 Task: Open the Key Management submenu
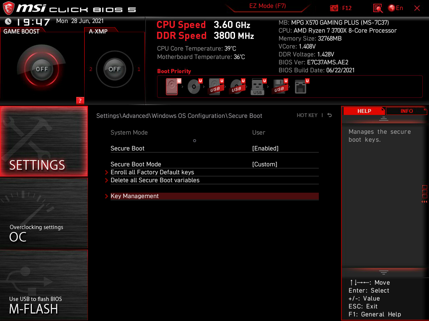pyautogui.click(x=214, y=196)
